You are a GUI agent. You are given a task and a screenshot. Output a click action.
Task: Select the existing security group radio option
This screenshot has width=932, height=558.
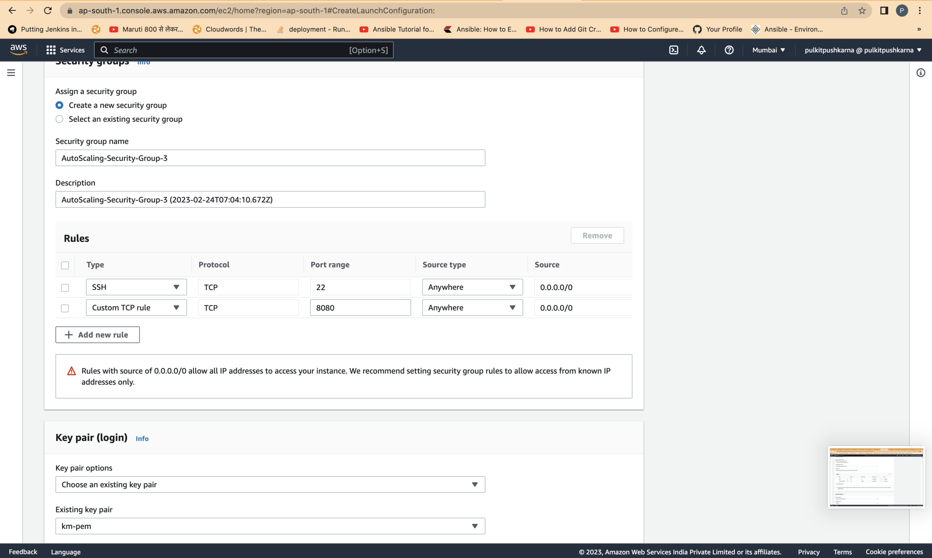[60, 119]
